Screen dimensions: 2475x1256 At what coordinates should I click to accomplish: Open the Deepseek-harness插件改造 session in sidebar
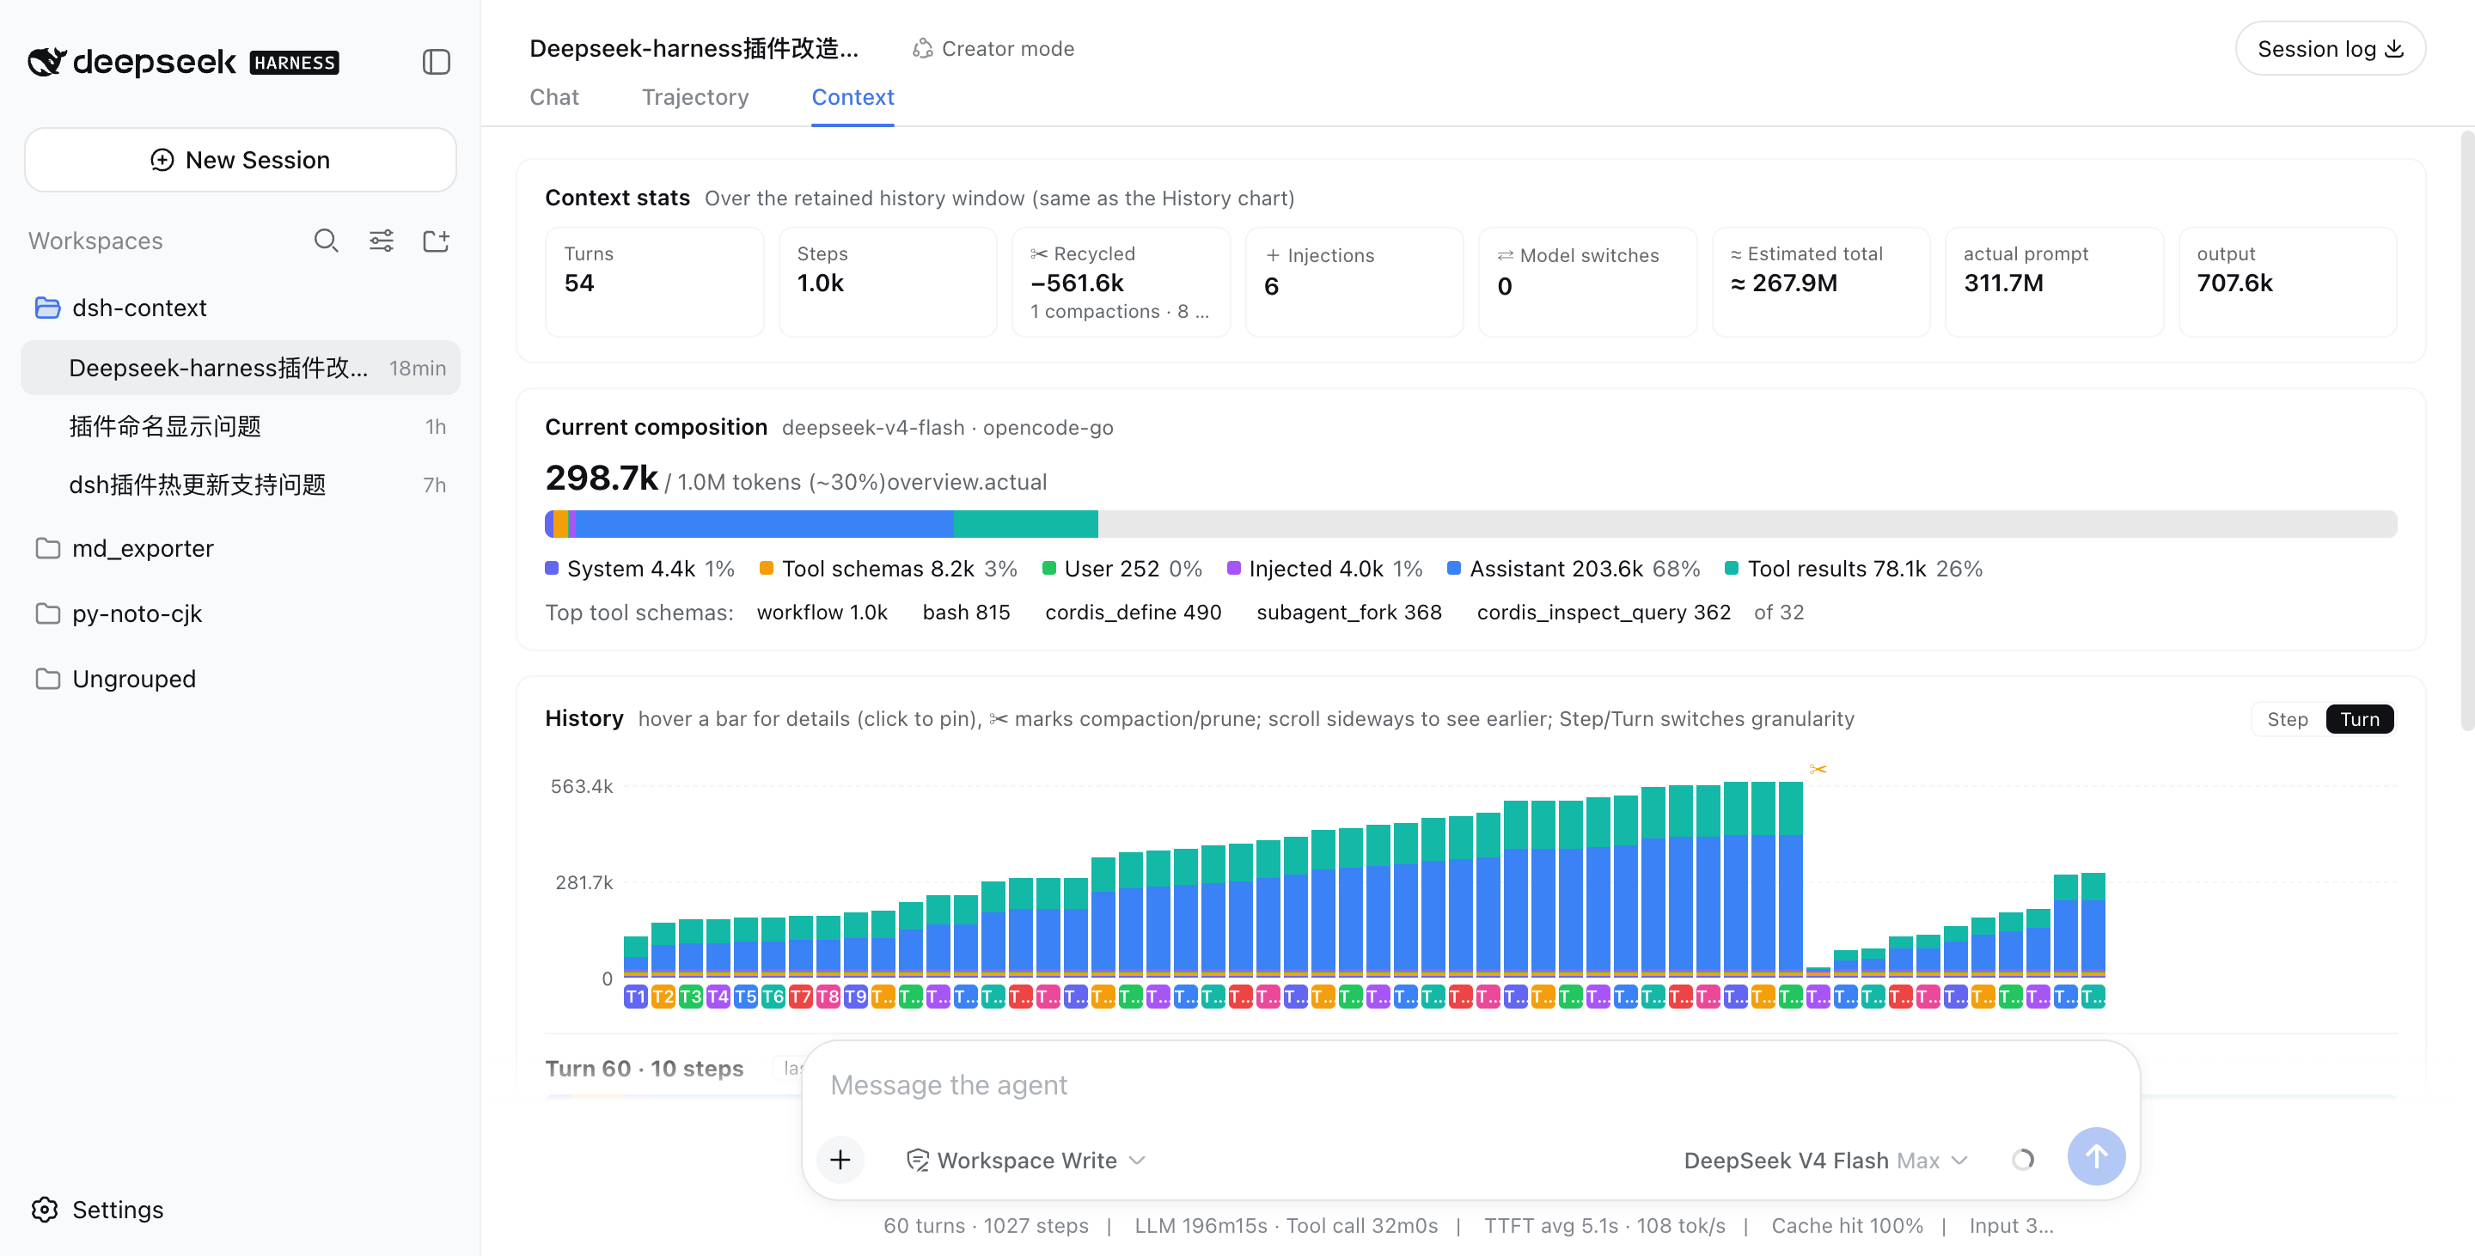tap(241, 368)
